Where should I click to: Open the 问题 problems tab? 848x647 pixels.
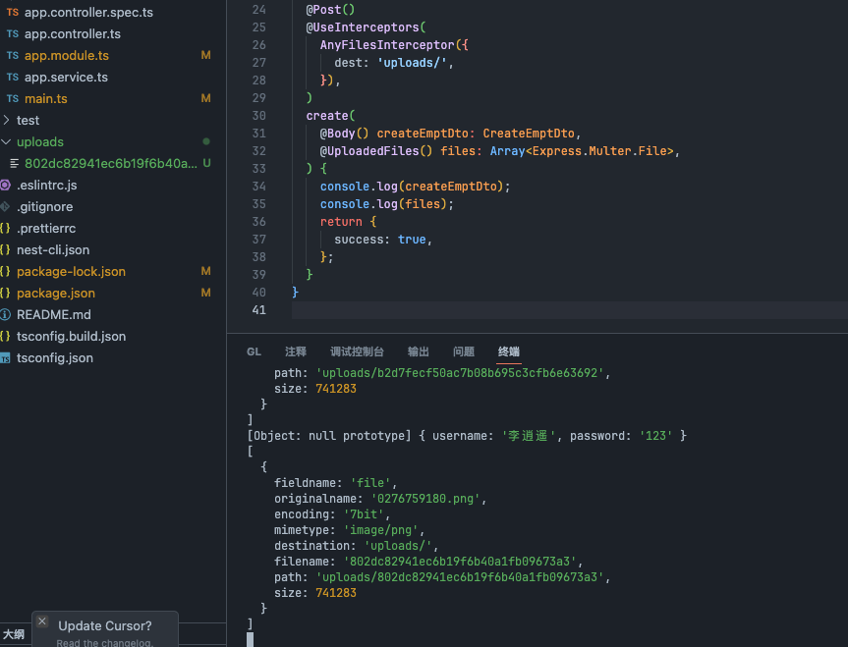pos(463,351)
